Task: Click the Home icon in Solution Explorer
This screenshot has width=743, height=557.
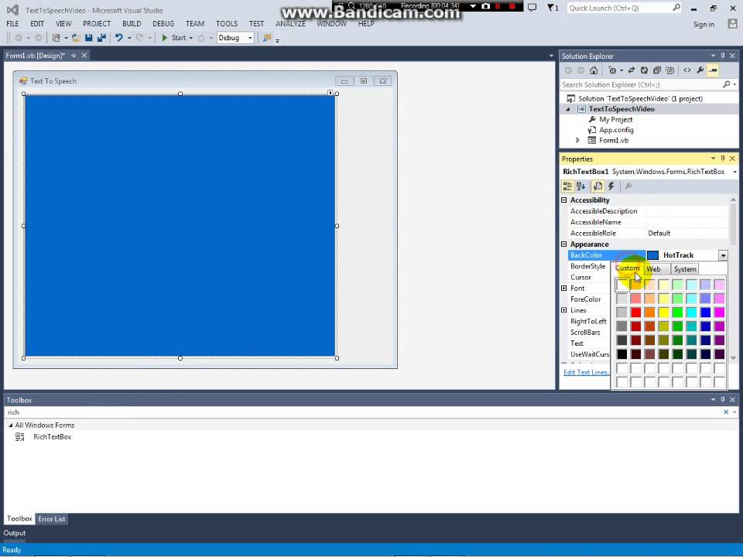Action: 594,70
